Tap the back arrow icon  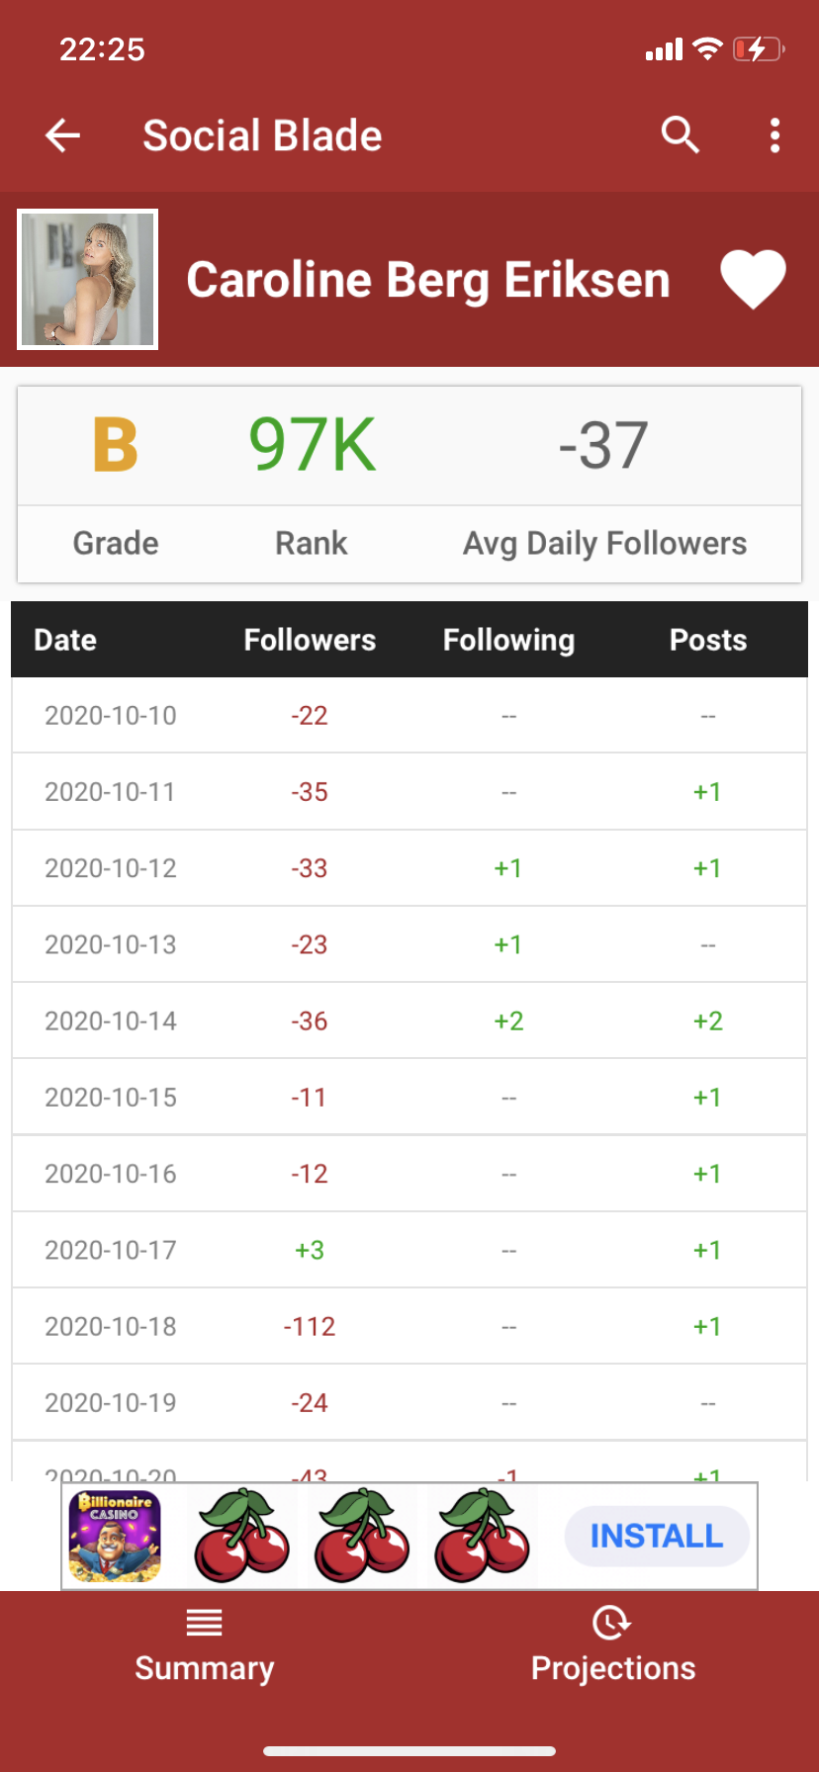(x=62, y=135)
